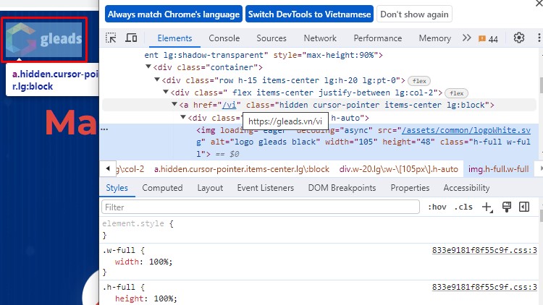Select breadcrumb a.hidden.cursor-pointer.items-center.lg\:block
543x305 pixels.
(242, 169)
